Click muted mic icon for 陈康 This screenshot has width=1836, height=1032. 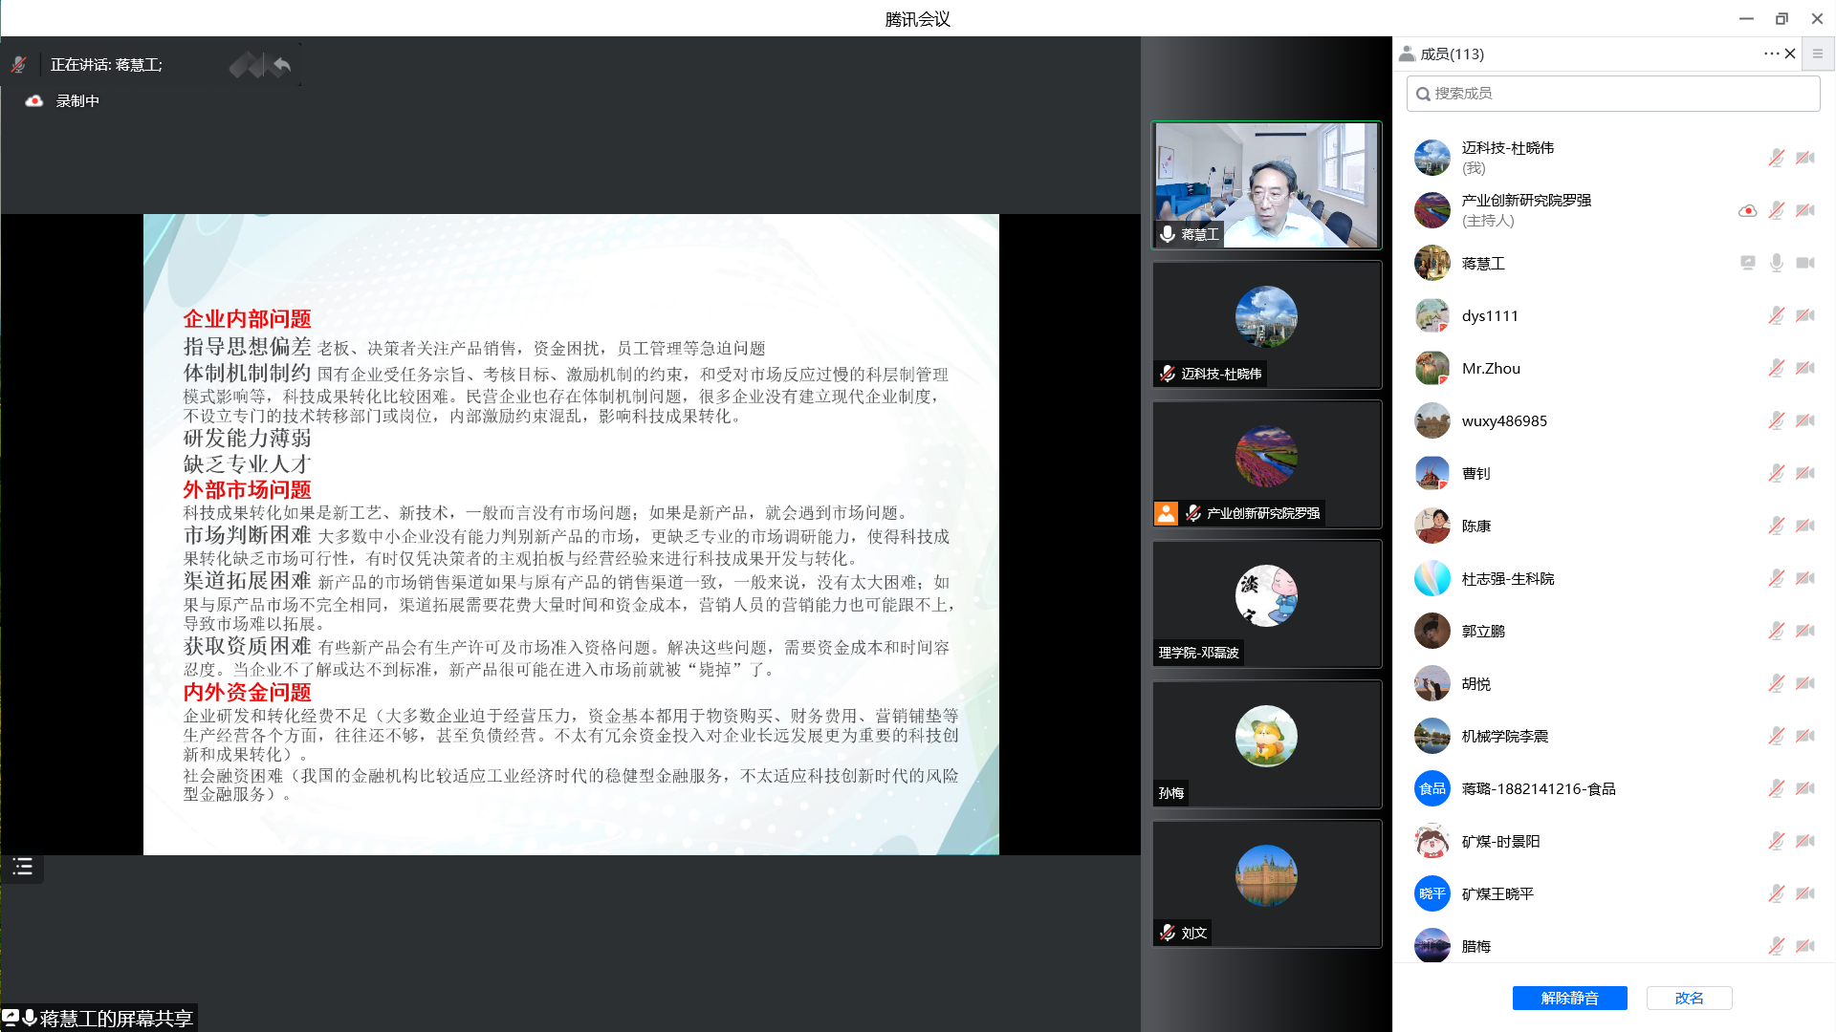1776,526
